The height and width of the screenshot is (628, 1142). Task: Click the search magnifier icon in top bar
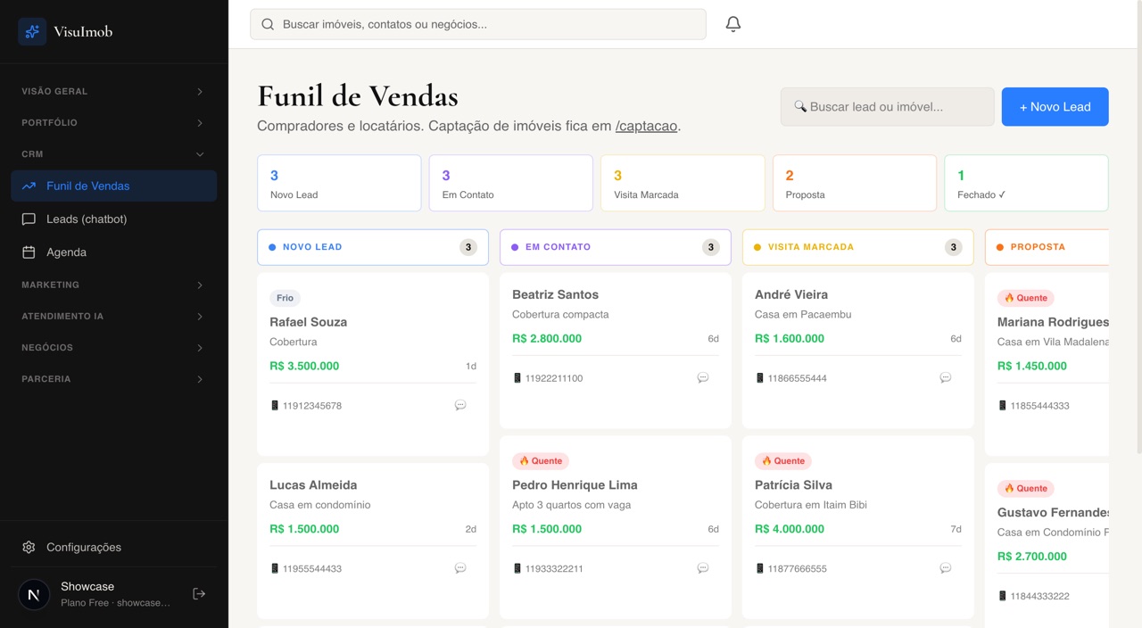pos(268,24)
